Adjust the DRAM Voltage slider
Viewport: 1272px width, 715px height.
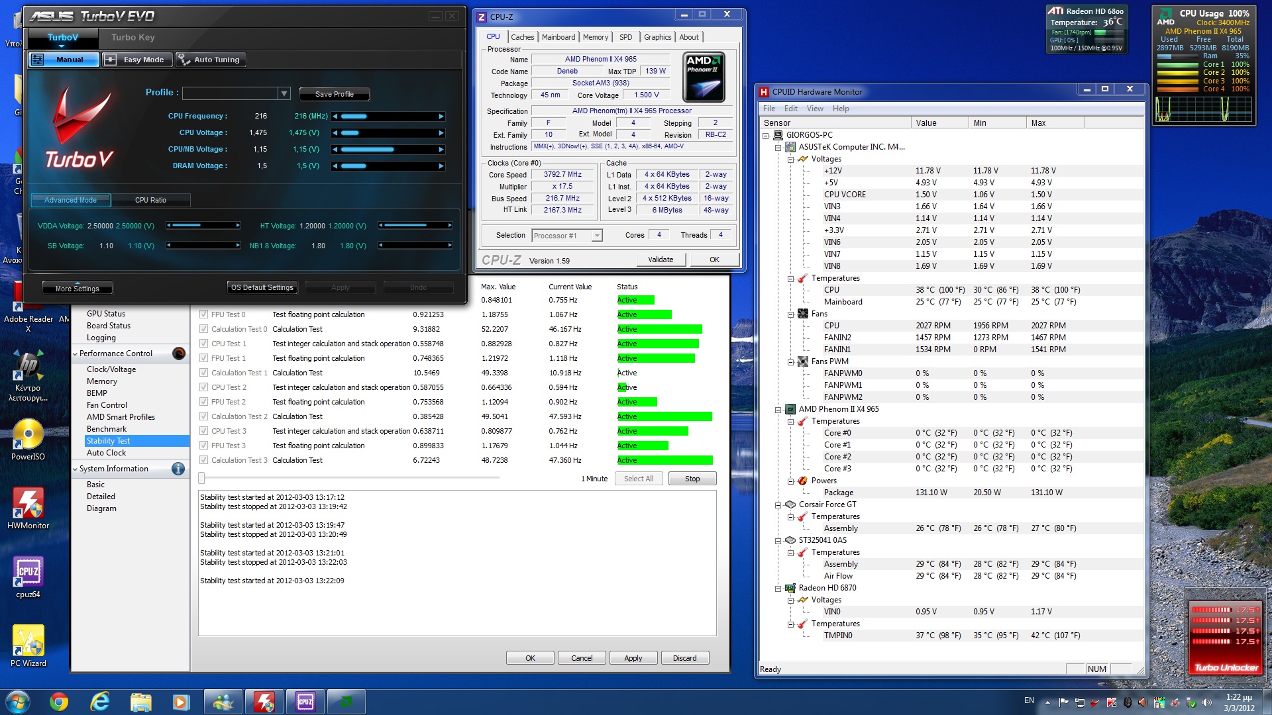click(388, 166)
